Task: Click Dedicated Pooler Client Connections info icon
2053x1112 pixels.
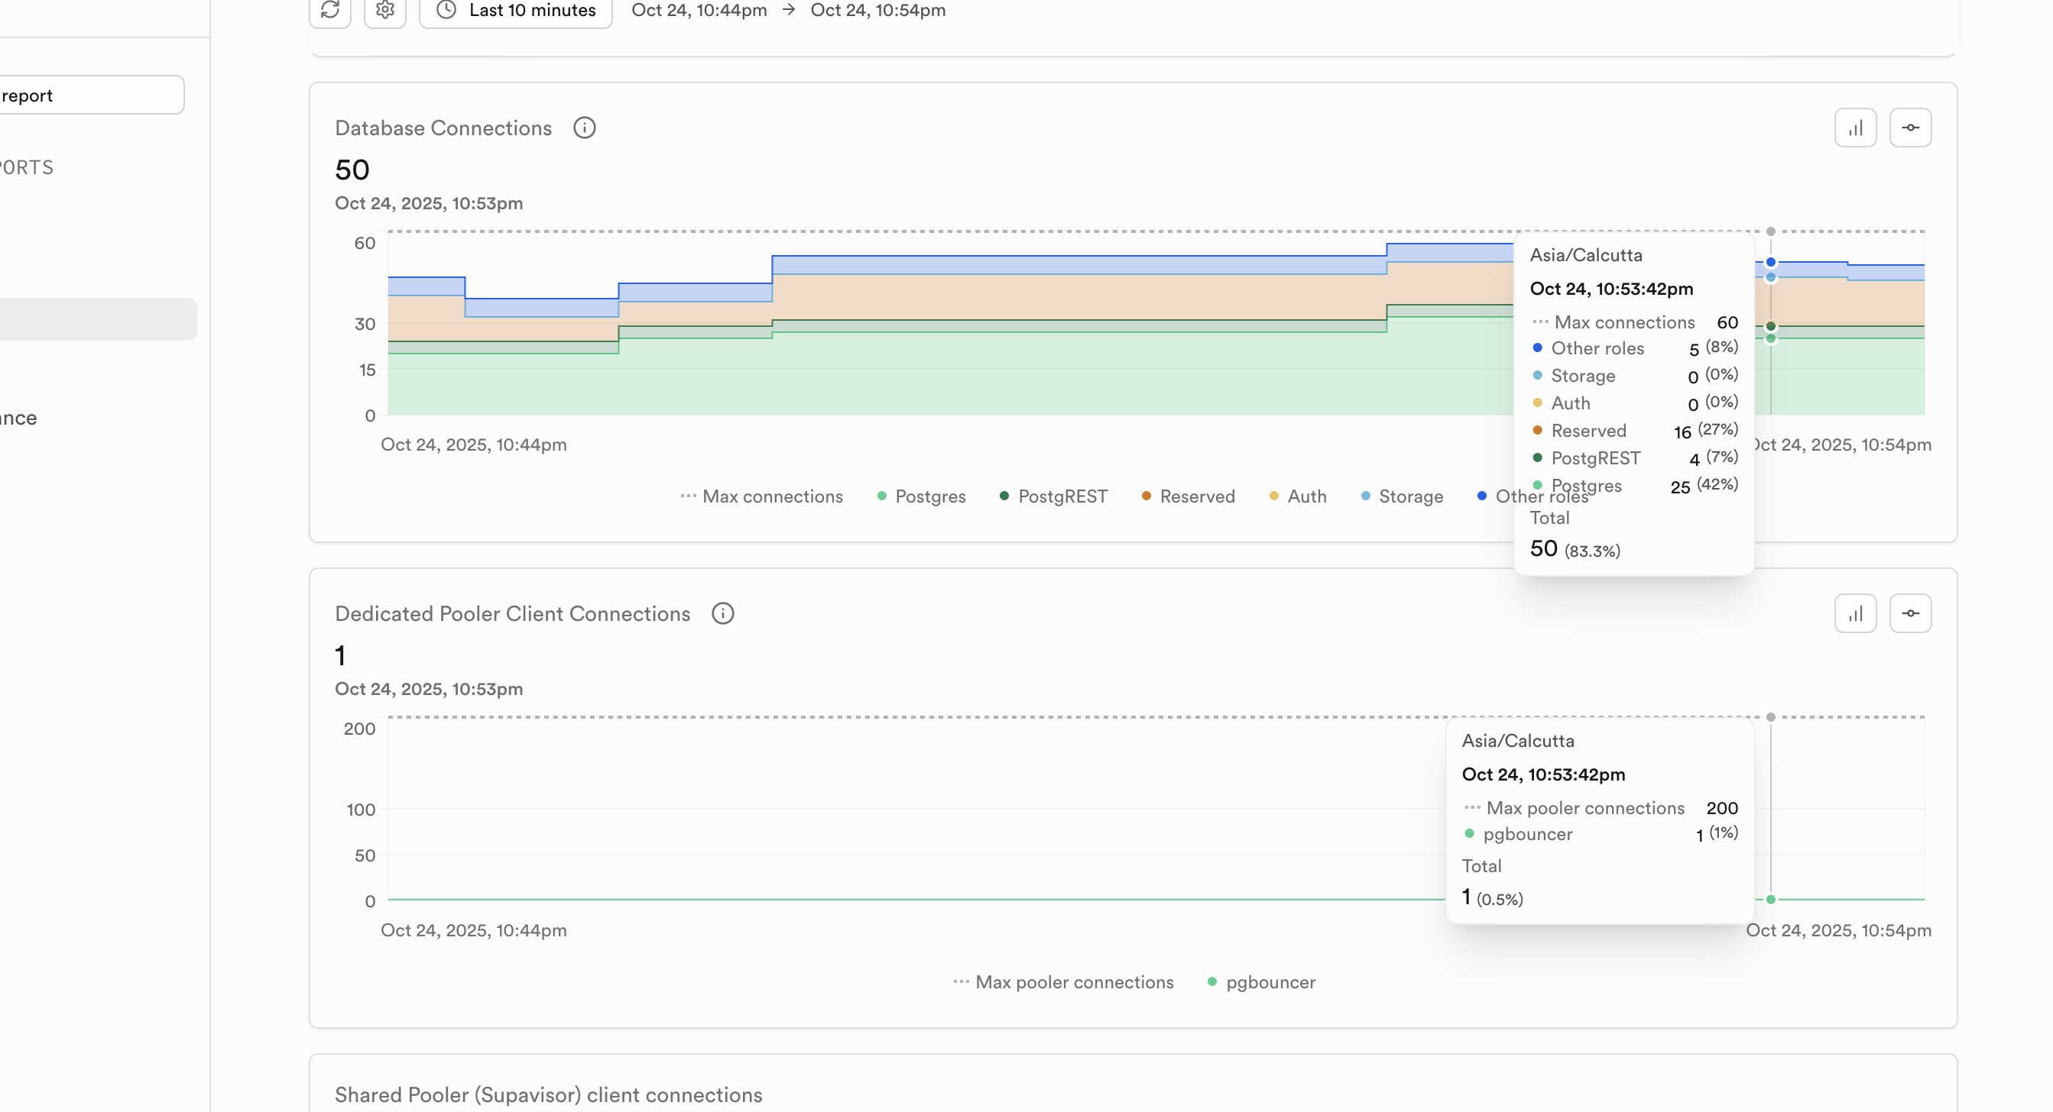Action: (x=722, y=613)
